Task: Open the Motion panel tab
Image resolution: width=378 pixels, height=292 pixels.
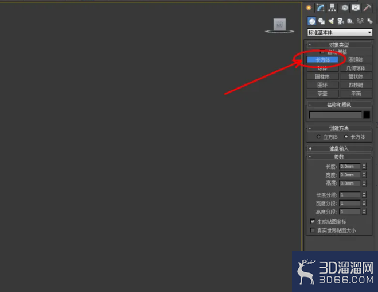Action: point(344,8)
